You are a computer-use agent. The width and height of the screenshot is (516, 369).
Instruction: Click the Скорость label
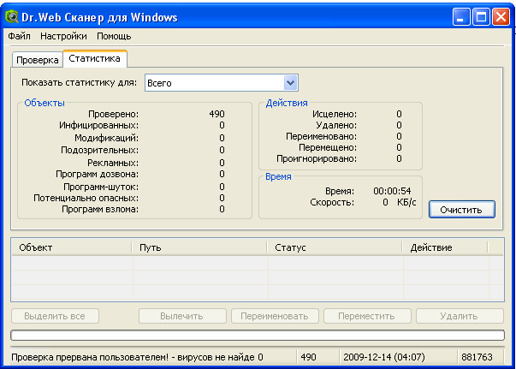pyautogui.click(x=332, y=202)
